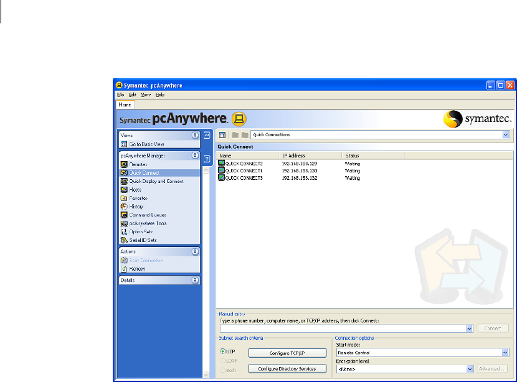The image size is (517, 382).
Task: Select IP address 192.168.158.130
Action: coord(300,171)
